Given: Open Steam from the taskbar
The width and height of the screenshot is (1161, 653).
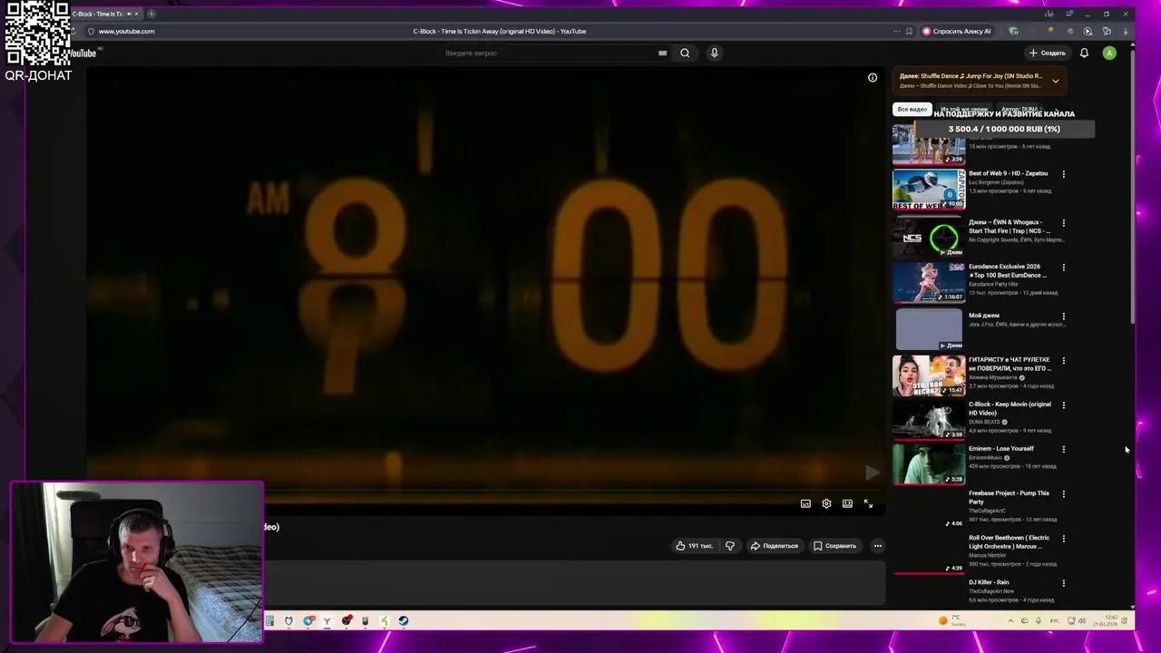Looking at the screenshot, I should coord(404,621).
